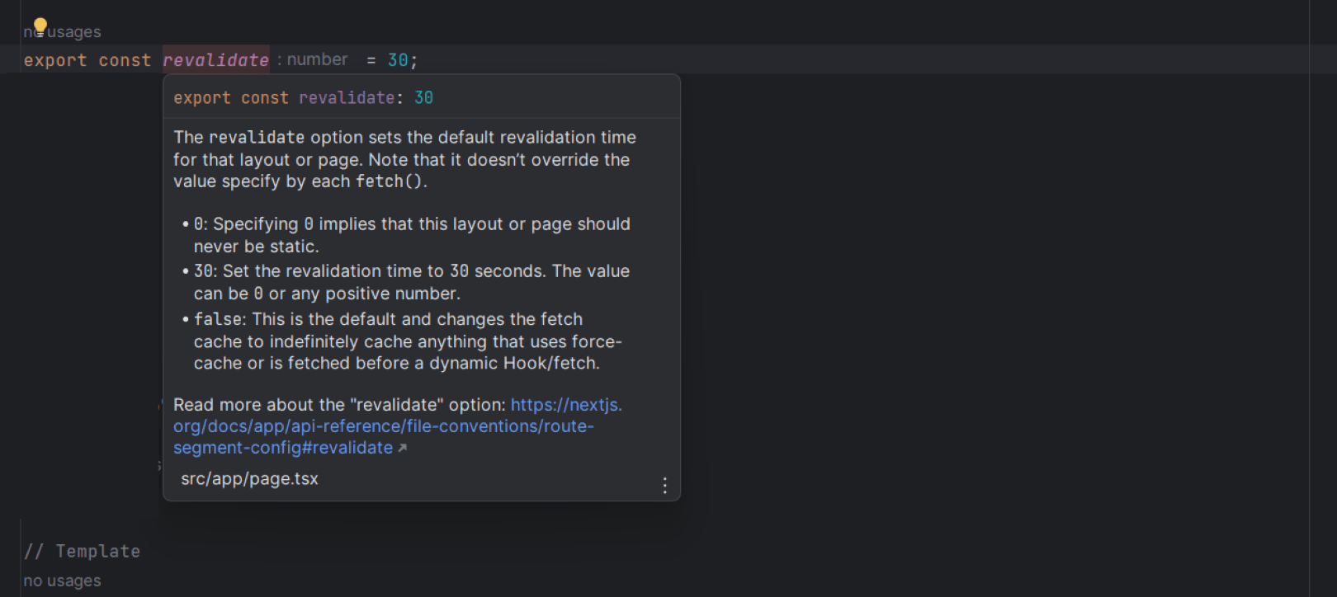This screenshot has height=597, width=1337.
Task: Click the "30:" bullet label in the popup
Action: click(x=206, y=271)
